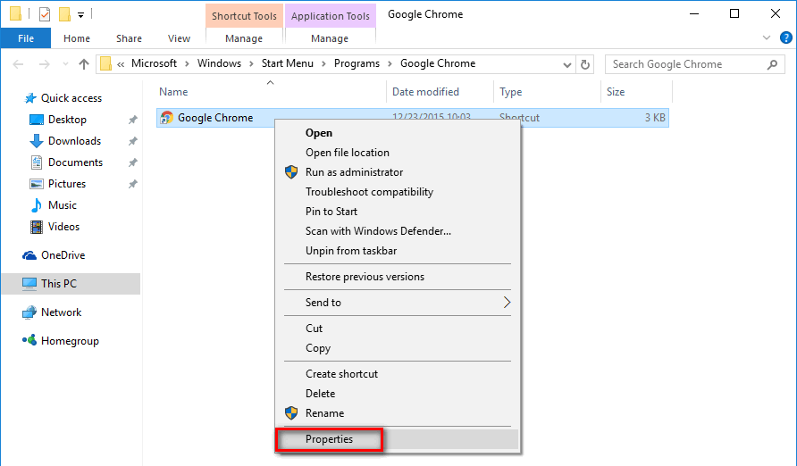
Task: Choose Run as administrator
Action: (x=398, y=172)
